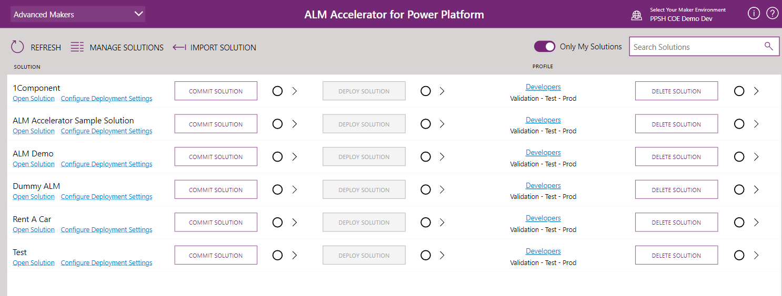Click the Import Solution arrow icon
782x296 pixels.
tap(179, 47)
